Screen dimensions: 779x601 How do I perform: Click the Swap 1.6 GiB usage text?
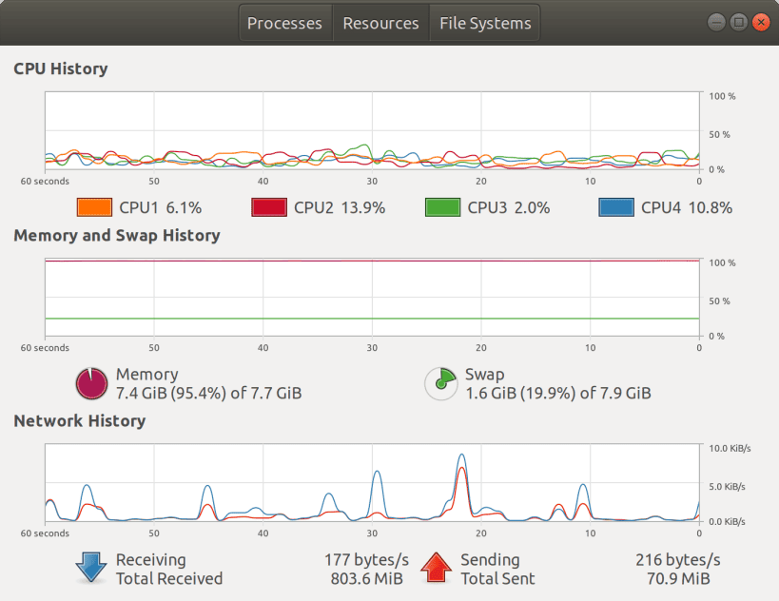[x=559, y=393]
